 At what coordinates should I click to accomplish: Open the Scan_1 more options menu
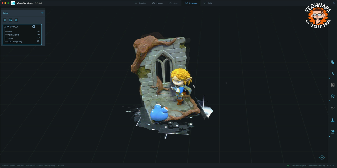tap(38, 27)
